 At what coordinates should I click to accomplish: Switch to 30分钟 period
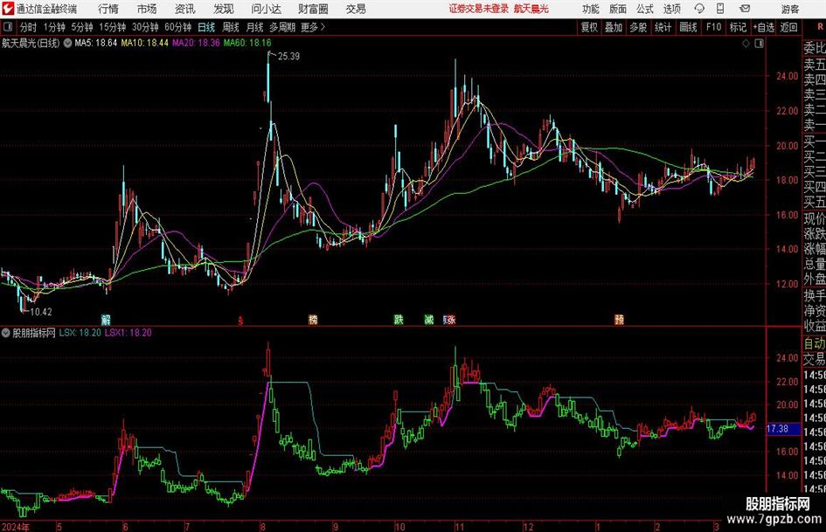point(145,27)
